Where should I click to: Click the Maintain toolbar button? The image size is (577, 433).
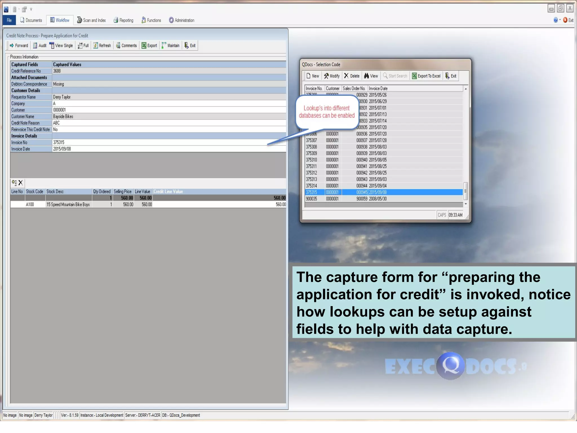(x=170, y=46)
